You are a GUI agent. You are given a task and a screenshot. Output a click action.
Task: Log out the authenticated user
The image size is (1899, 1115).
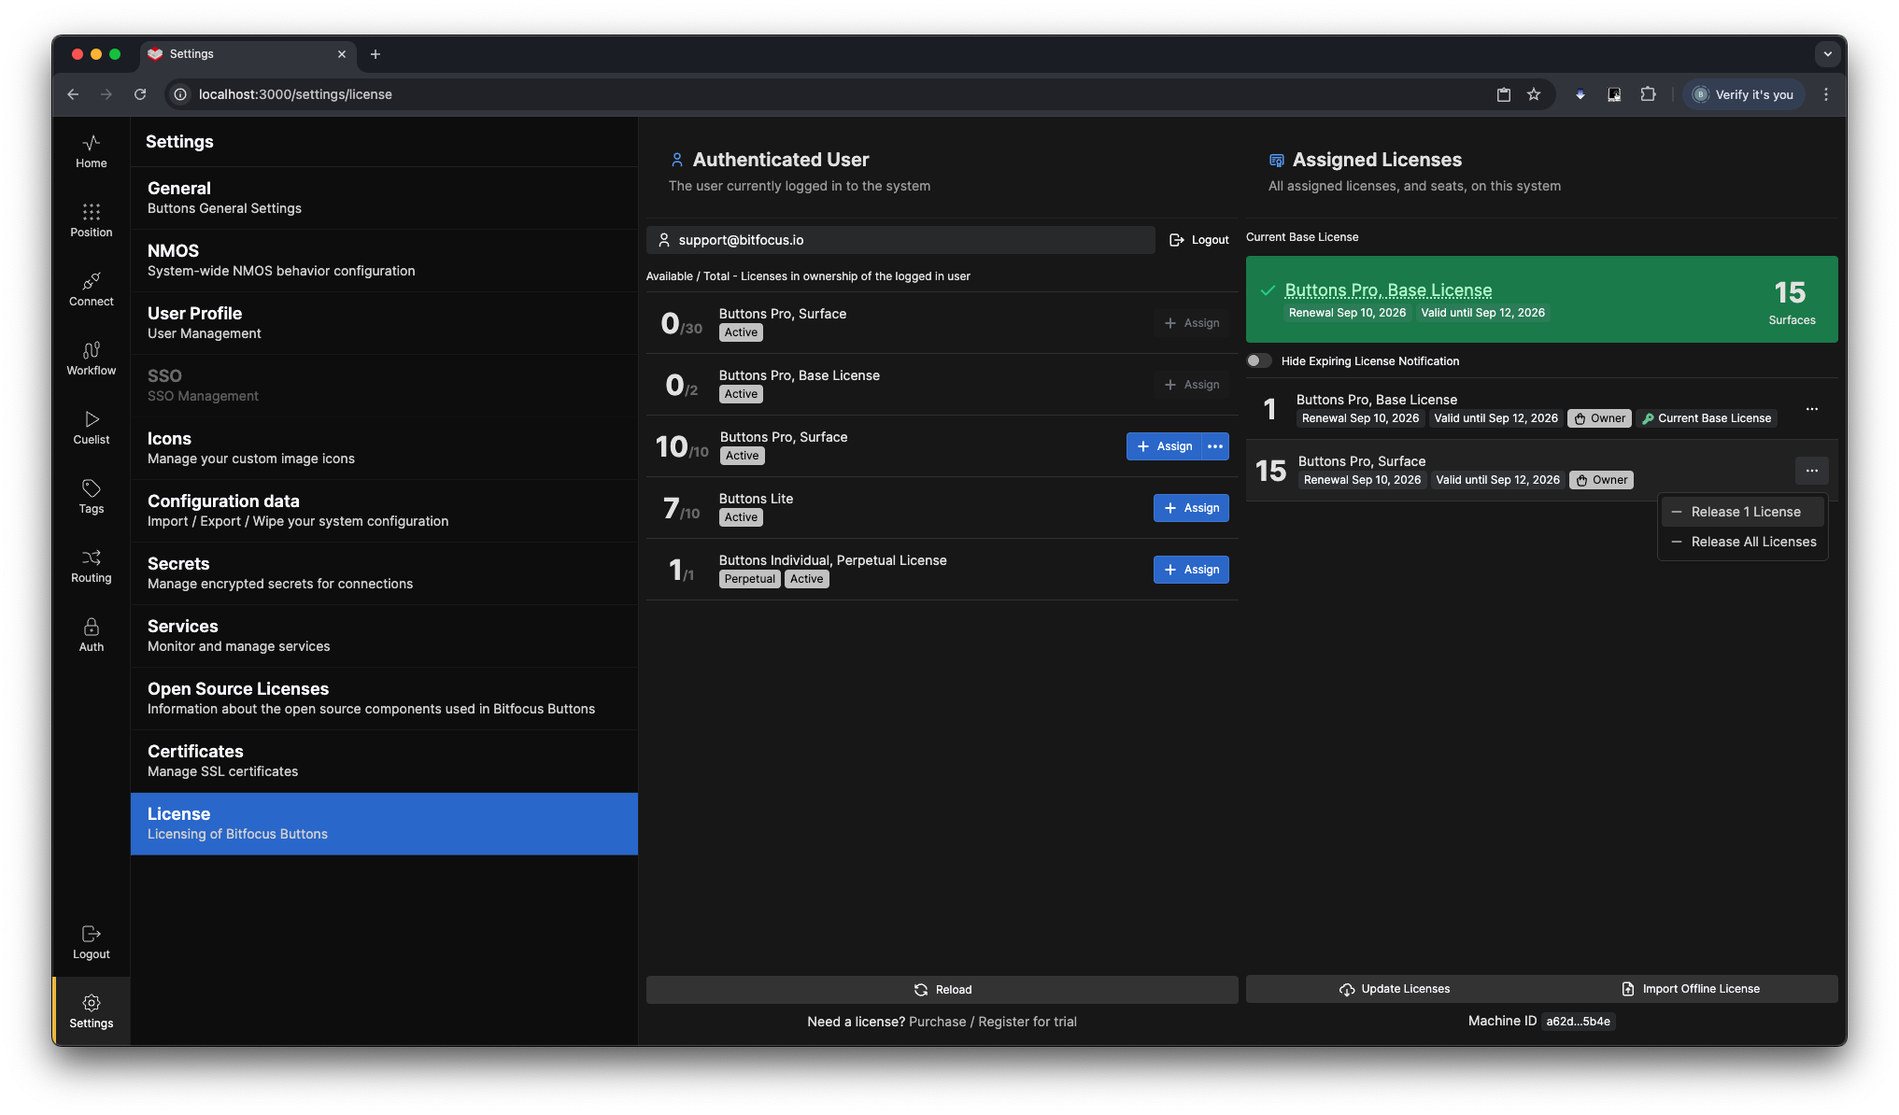click(x=1199, y=240)
